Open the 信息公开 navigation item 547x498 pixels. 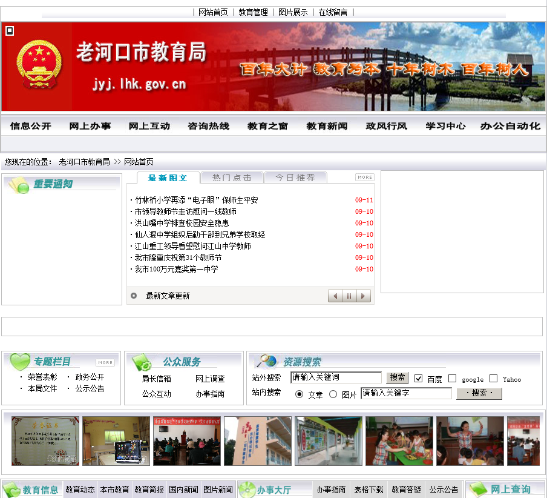[x=31, y=126]
